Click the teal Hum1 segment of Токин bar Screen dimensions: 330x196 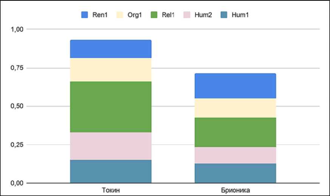[x=111, y=171]
